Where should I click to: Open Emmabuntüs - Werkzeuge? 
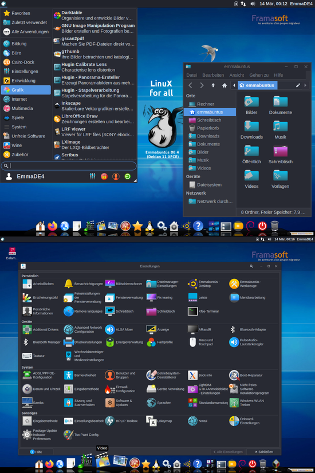[246, 284]
